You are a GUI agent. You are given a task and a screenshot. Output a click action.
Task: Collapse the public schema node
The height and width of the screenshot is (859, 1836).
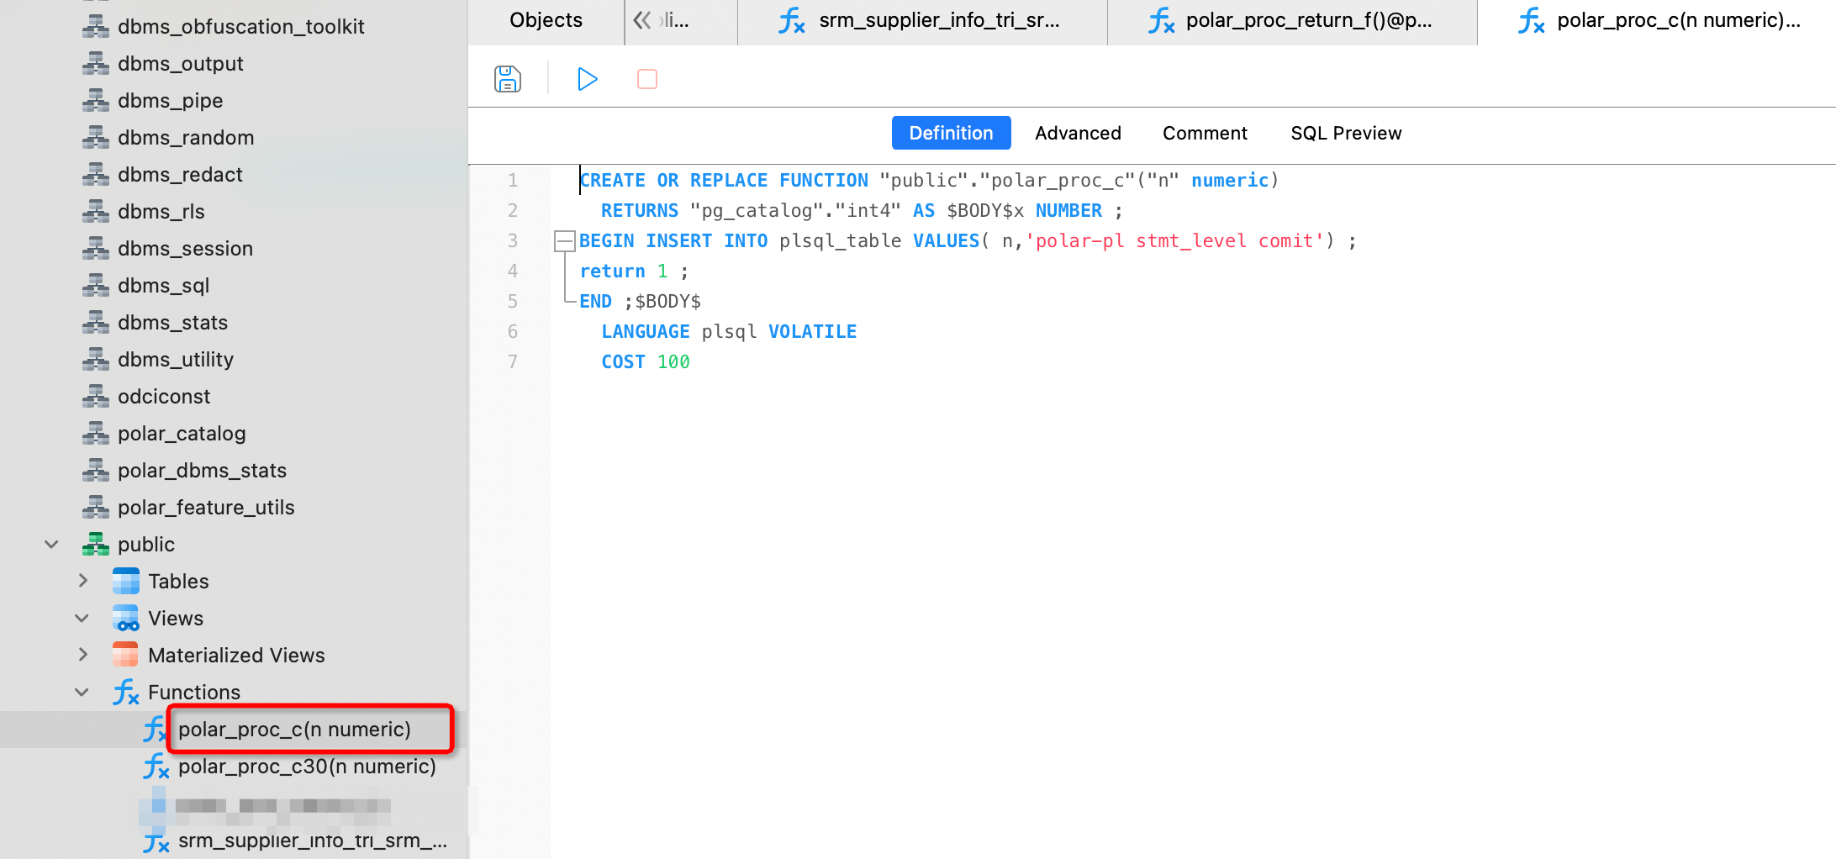[51, 545]
